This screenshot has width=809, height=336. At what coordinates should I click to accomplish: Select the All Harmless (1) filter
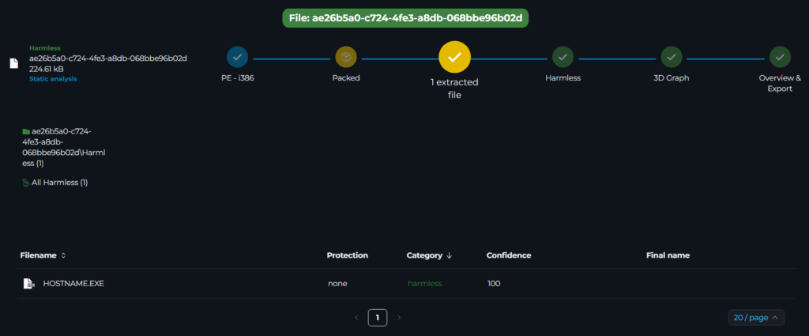[x=55, y=183]
